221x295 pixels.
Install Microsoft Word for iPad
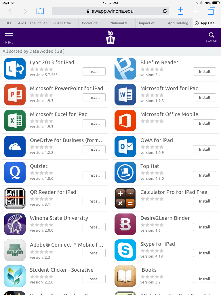204,97
